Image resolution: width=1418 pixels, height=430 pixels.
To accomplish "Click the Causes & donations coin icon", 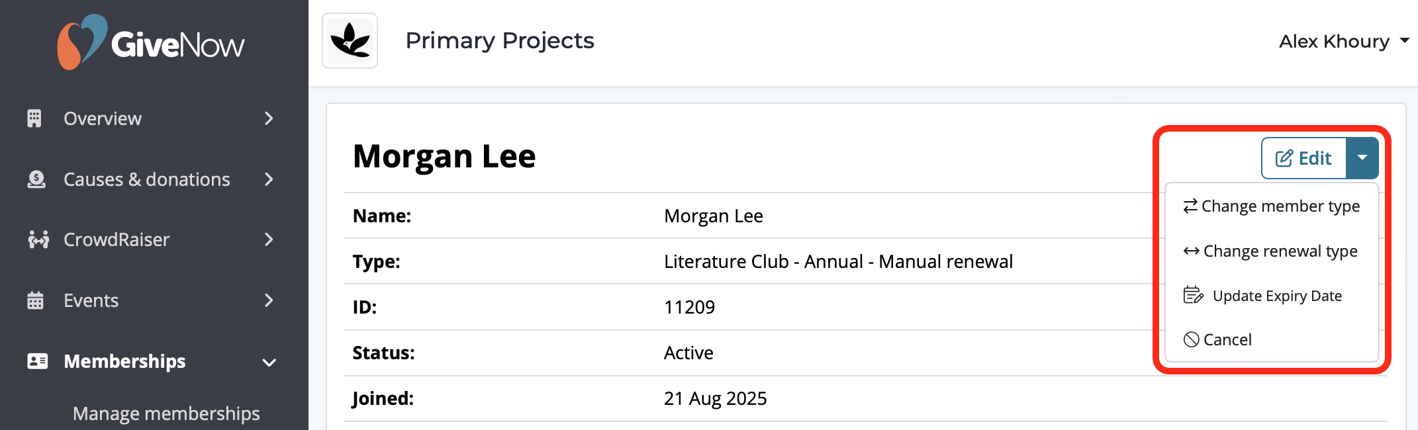I will click(36, 179).
